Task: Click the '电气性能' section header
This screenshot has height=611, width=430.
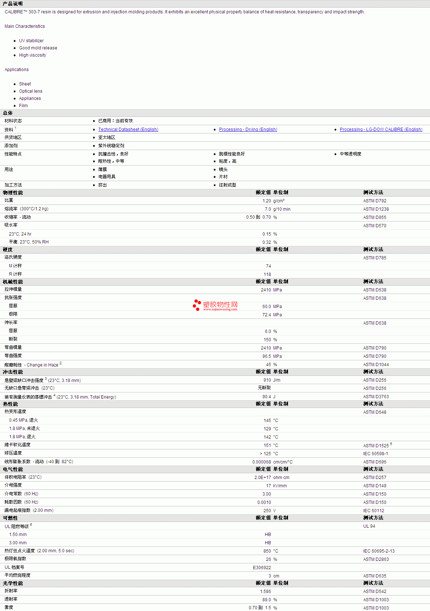Action: click(x=13, y=469)
